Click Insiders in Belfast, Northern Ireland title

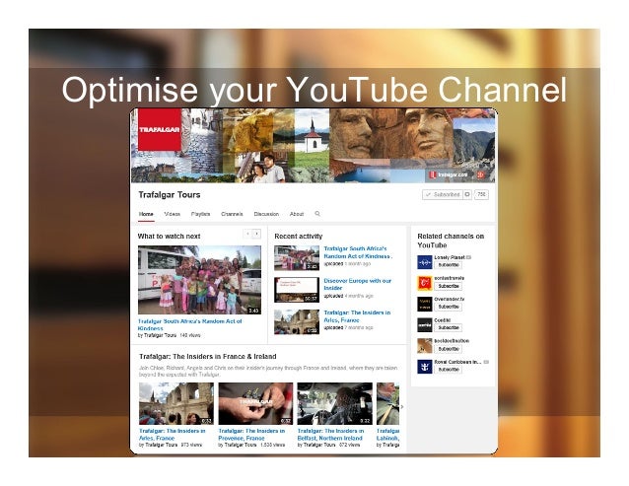click(331, 435)
